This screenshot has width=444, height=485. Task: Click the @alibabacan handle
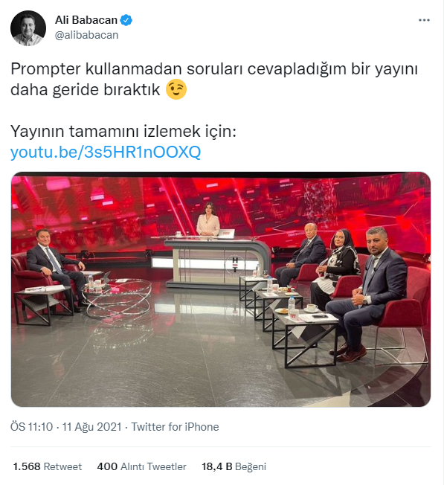point(86,35)
